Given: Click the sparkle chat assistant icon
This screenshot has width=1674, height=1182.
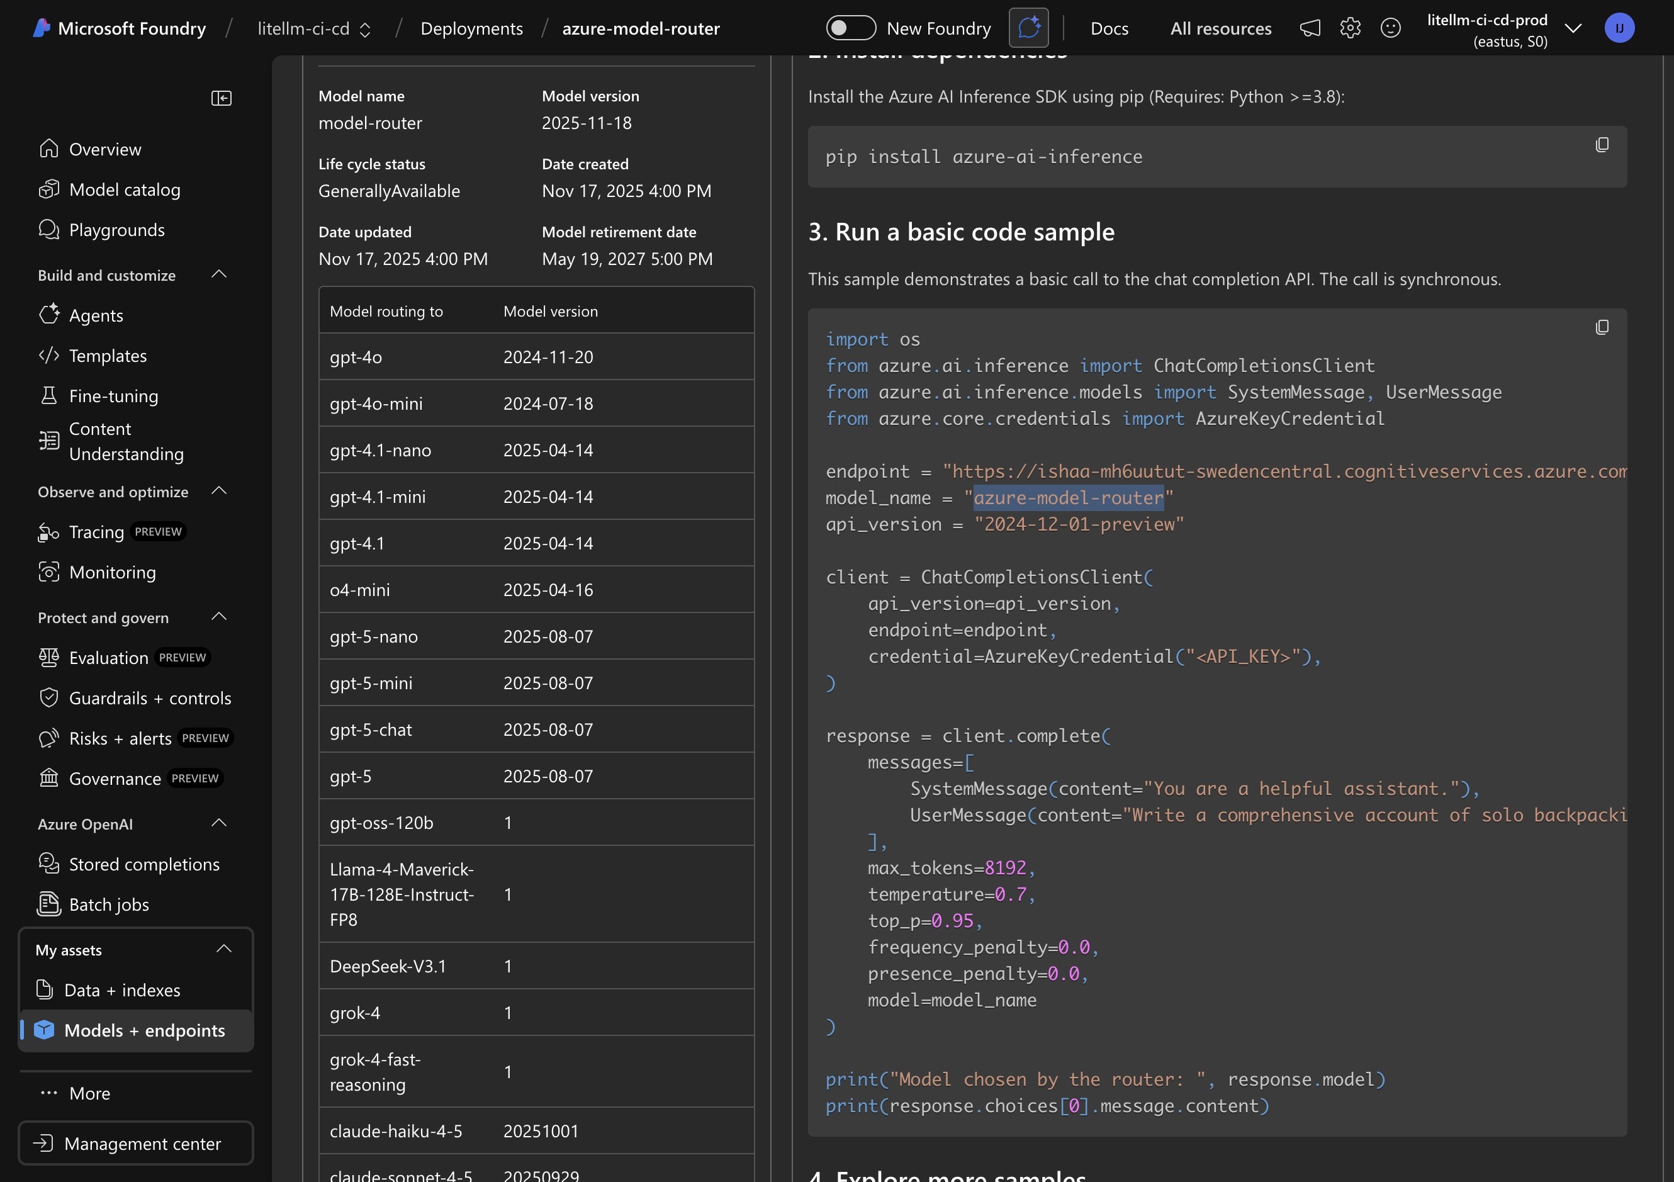Looking at the screenshot, I should point(1028,28).
